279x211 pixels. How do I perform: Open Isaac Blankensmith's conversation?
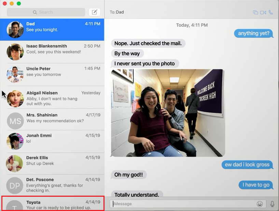coord(52,51)
